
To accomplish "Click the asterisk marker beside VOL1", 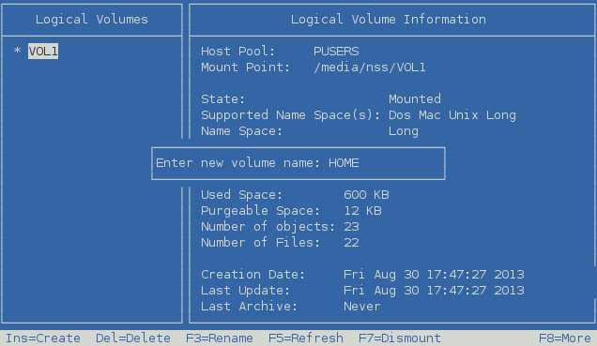I will [x=17, y=51].
